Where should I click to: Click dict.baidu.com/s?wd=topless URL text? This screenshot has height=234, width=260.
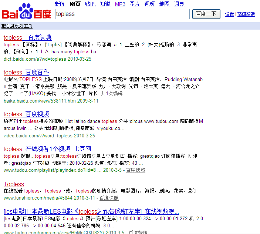(35, 59)
